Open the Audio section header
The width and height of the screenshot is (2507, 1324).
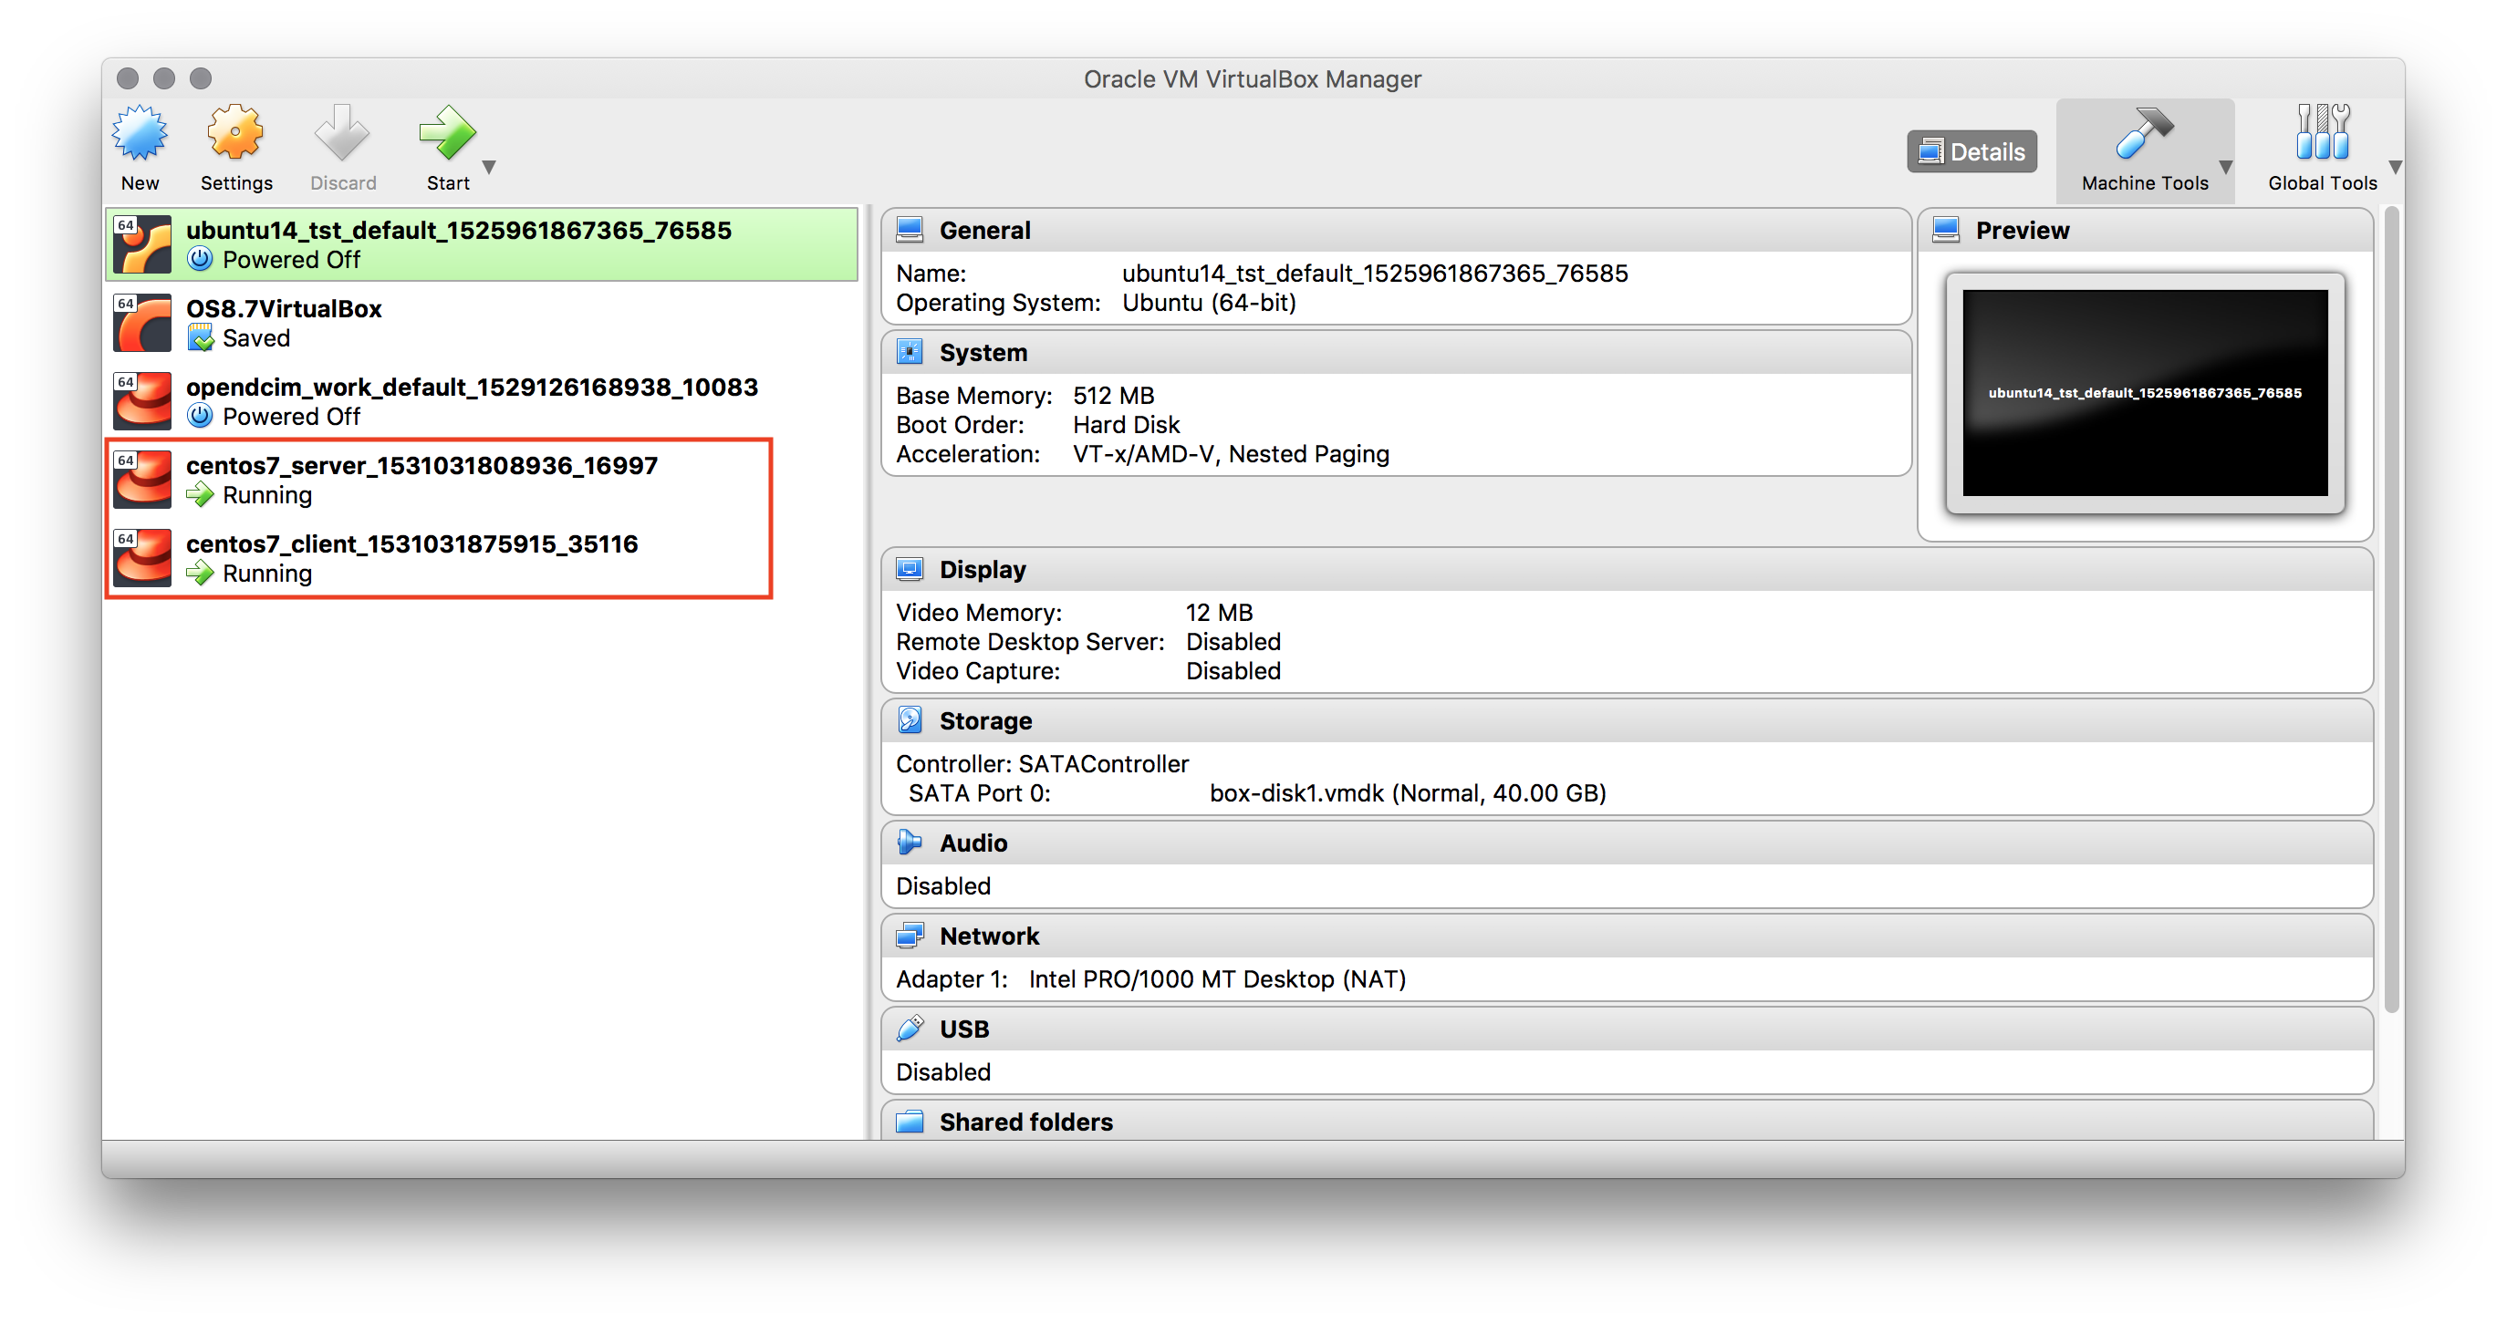(1627, 843)
